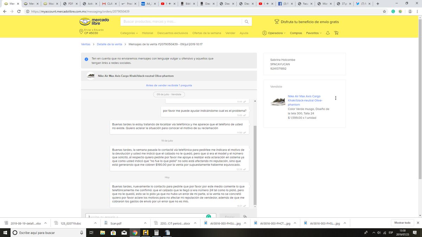
Task: Open options arrow for AV3816-003-PHSU jpg download
Action: pyautogui.click(x=245, y=223)
